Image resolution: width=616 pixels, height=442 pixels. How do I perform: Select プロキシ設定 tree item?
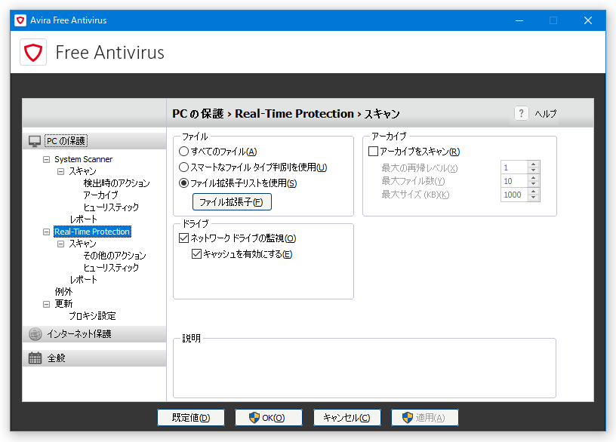tap(92, 316)
